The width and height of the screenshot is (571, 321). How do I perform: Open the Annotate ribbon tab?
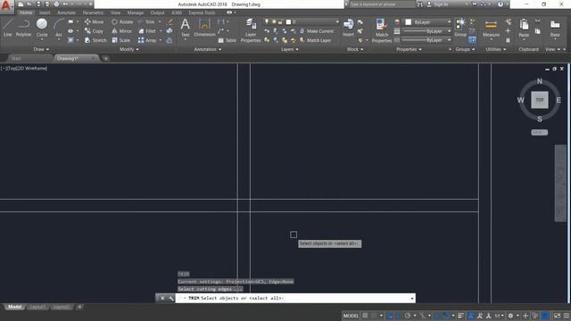[66, 12]
